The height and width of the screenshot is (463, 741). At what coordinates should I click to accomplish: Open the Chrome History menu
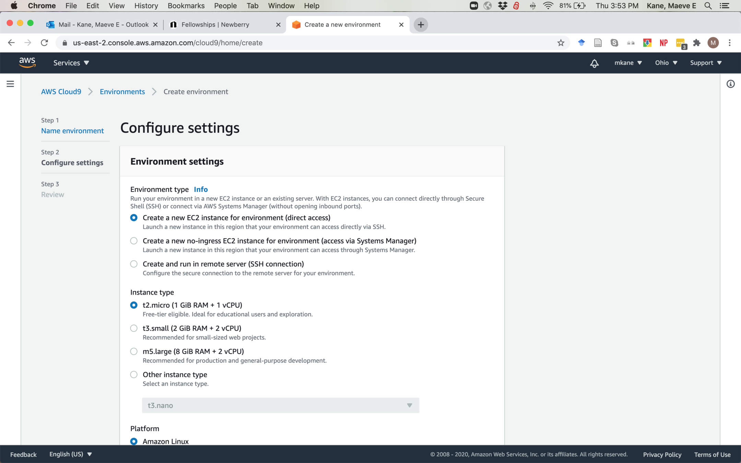[x=146, y=6]
